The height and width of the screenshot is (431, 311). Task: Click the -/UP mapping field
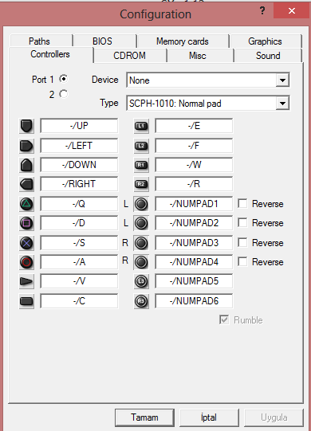tap(79, 126)
